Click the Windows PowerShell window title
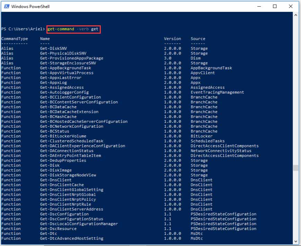301x246 pixels. [x=30, y=6]
